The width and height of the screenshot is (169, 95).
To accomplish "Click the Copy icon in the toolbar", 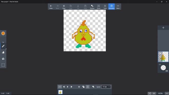I will [x=71, y=7].
